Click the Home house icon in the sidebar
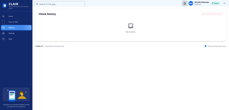 click(x=3, y=16)
